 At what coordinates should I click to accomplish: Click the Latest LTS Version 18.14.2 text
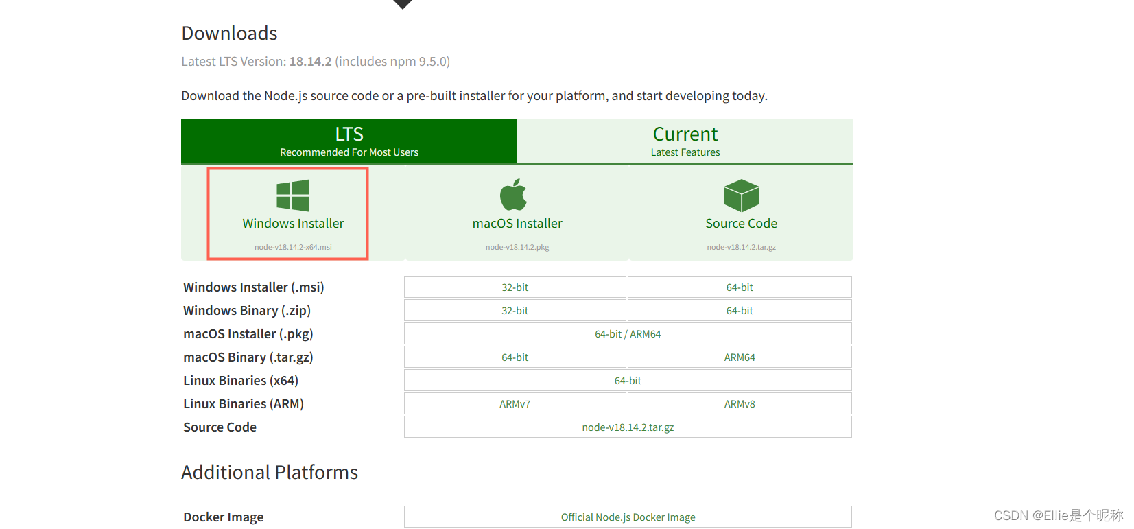pyautogui.click(x=316, y=61)
